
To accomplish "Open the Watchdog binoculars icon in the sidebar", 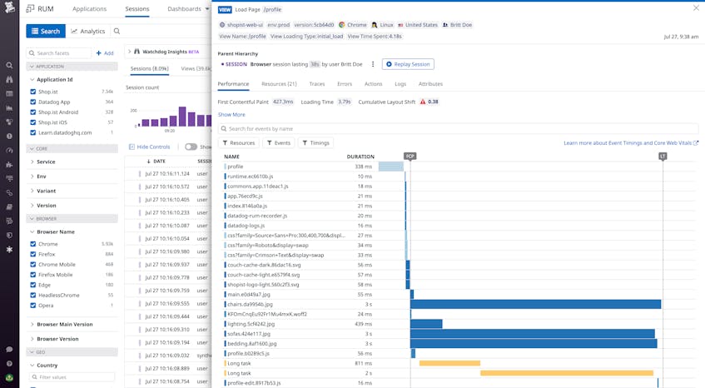I will click(9, 80).
